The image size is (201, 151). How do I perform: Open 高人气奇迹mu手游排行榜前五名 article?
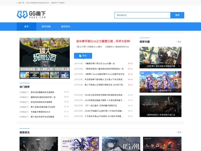(x=105, y=85)
